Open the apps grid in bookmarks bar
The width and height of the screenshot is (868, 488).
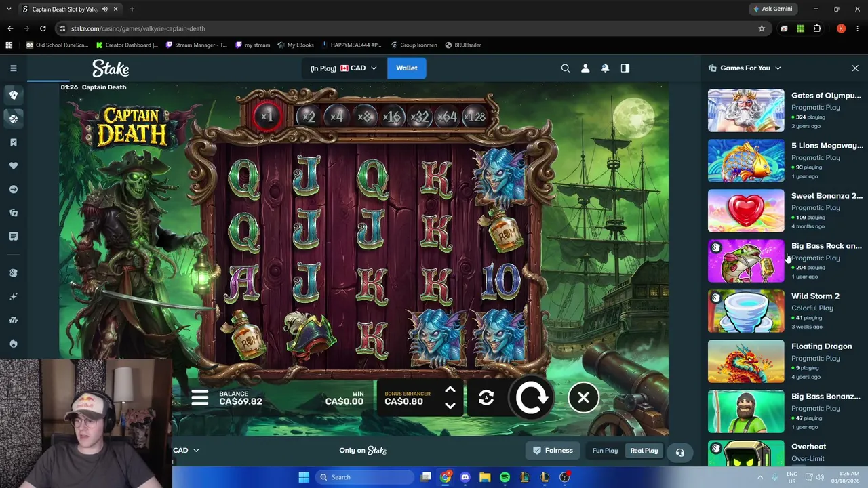click(9, 45)
